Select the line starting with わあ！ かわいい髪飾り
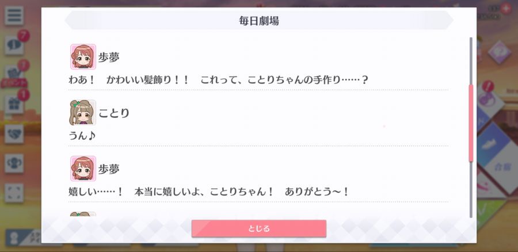This screenshot has width=518, height=252. [218, 80]
